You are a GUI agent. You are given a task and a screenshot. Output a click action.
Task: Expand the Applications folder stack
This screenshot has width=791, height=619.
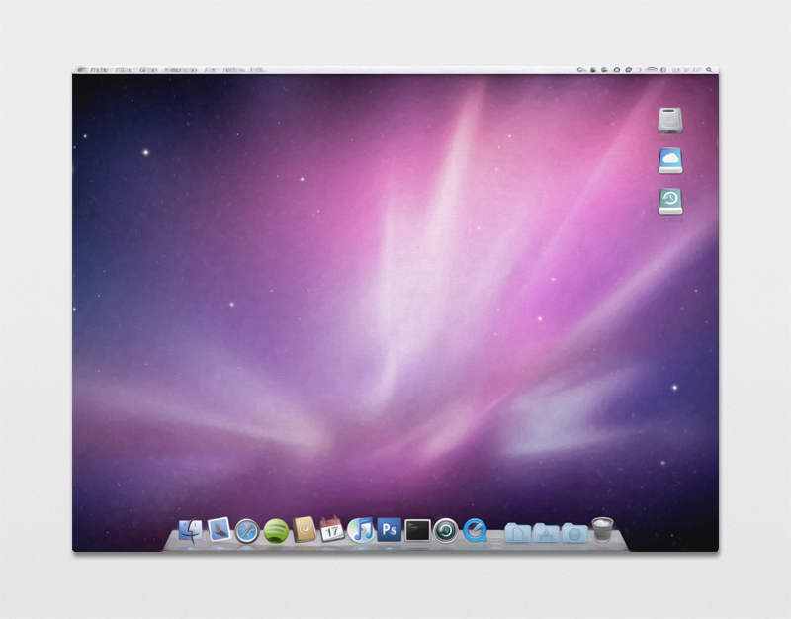point(546,533)
